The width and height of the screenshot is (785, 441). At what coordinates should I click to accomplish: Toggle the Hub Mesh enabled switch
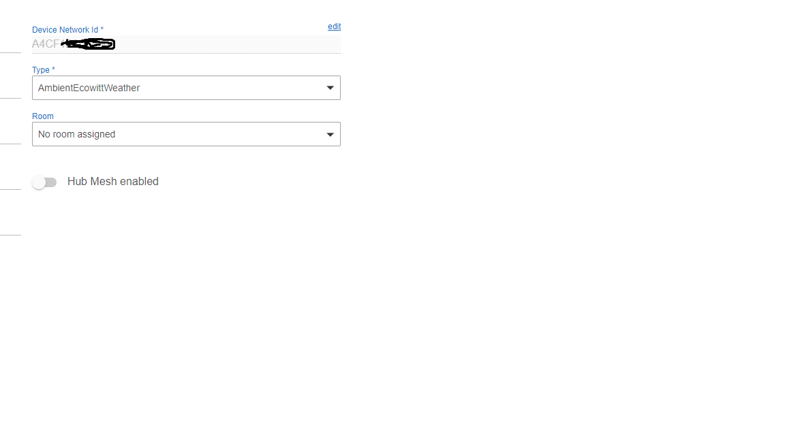pyautogui.click(x=44, y=182)
